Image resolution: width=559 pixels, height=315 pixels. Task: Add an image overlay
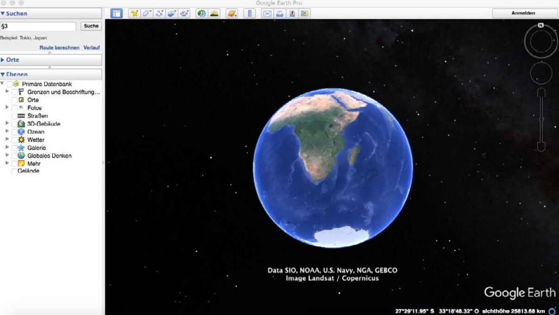point(172,13)
